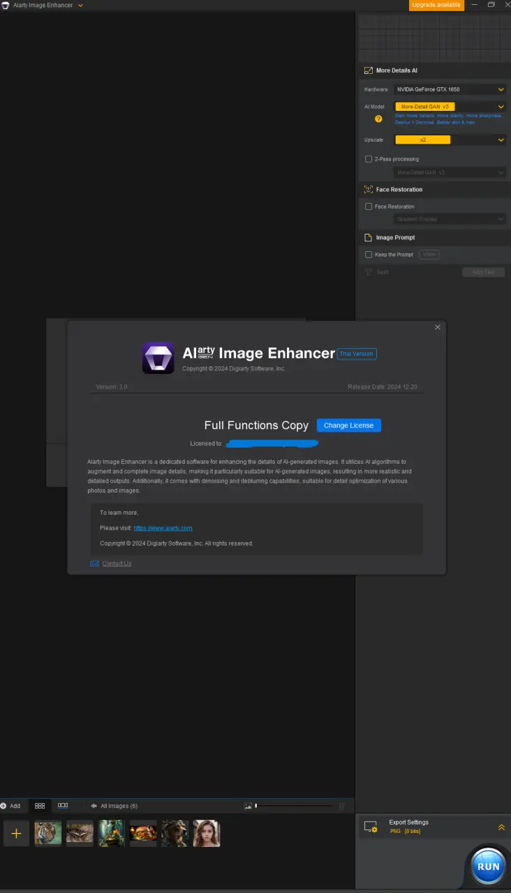Select the owl thumbnail
Image resolution: width=511 pixels, height=893 pixels.
click(80, 833)
